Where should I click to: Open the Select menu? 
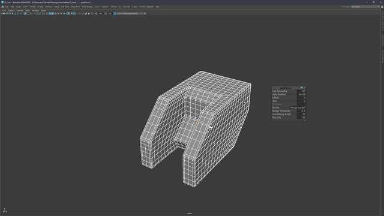(x=25, y=7)
